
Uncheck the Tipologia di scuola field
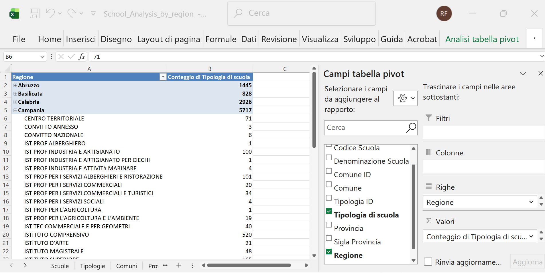pos(328,211)
